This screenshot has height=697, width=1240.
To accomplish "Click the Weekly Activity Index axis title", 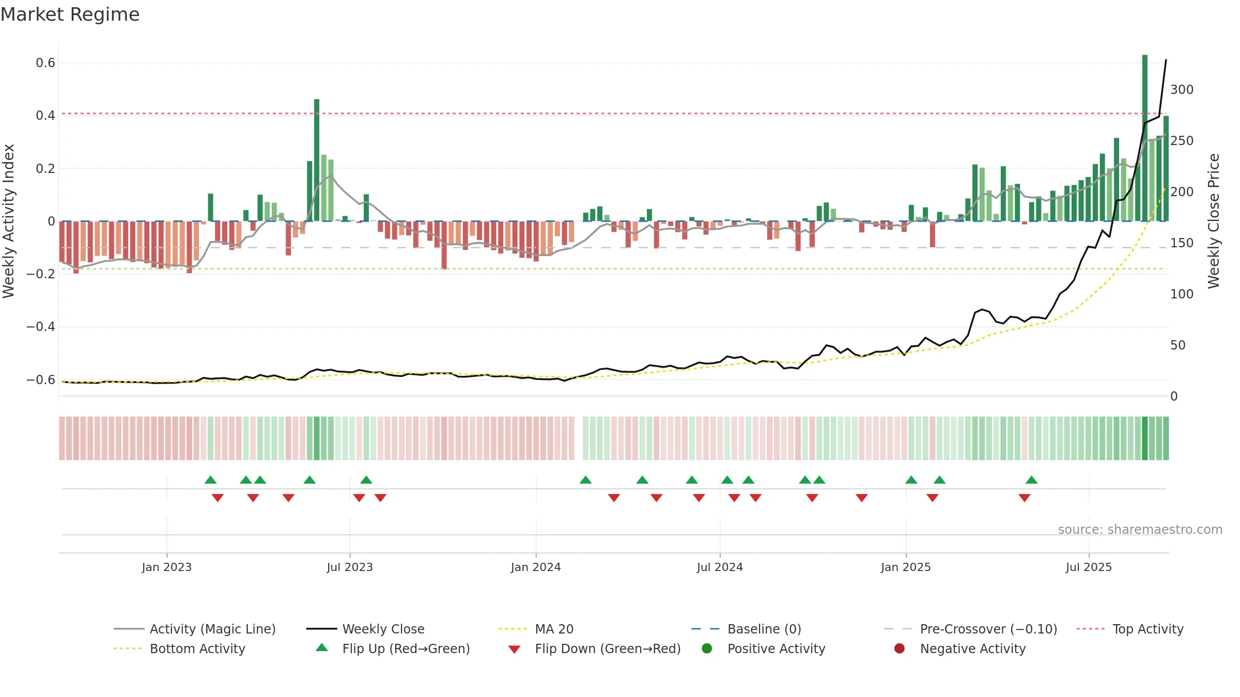I will [x=9, y=221].
